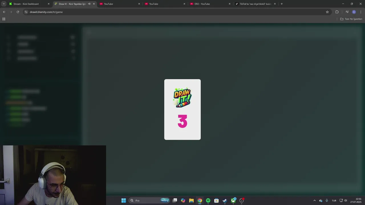This screenshot has width=365, height=205.
Task: Expand hidden system tray icons chevron
Action: coord(315,200)
